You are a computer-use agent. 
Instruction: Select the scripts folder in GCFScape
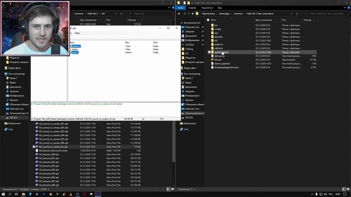(75, 49)
